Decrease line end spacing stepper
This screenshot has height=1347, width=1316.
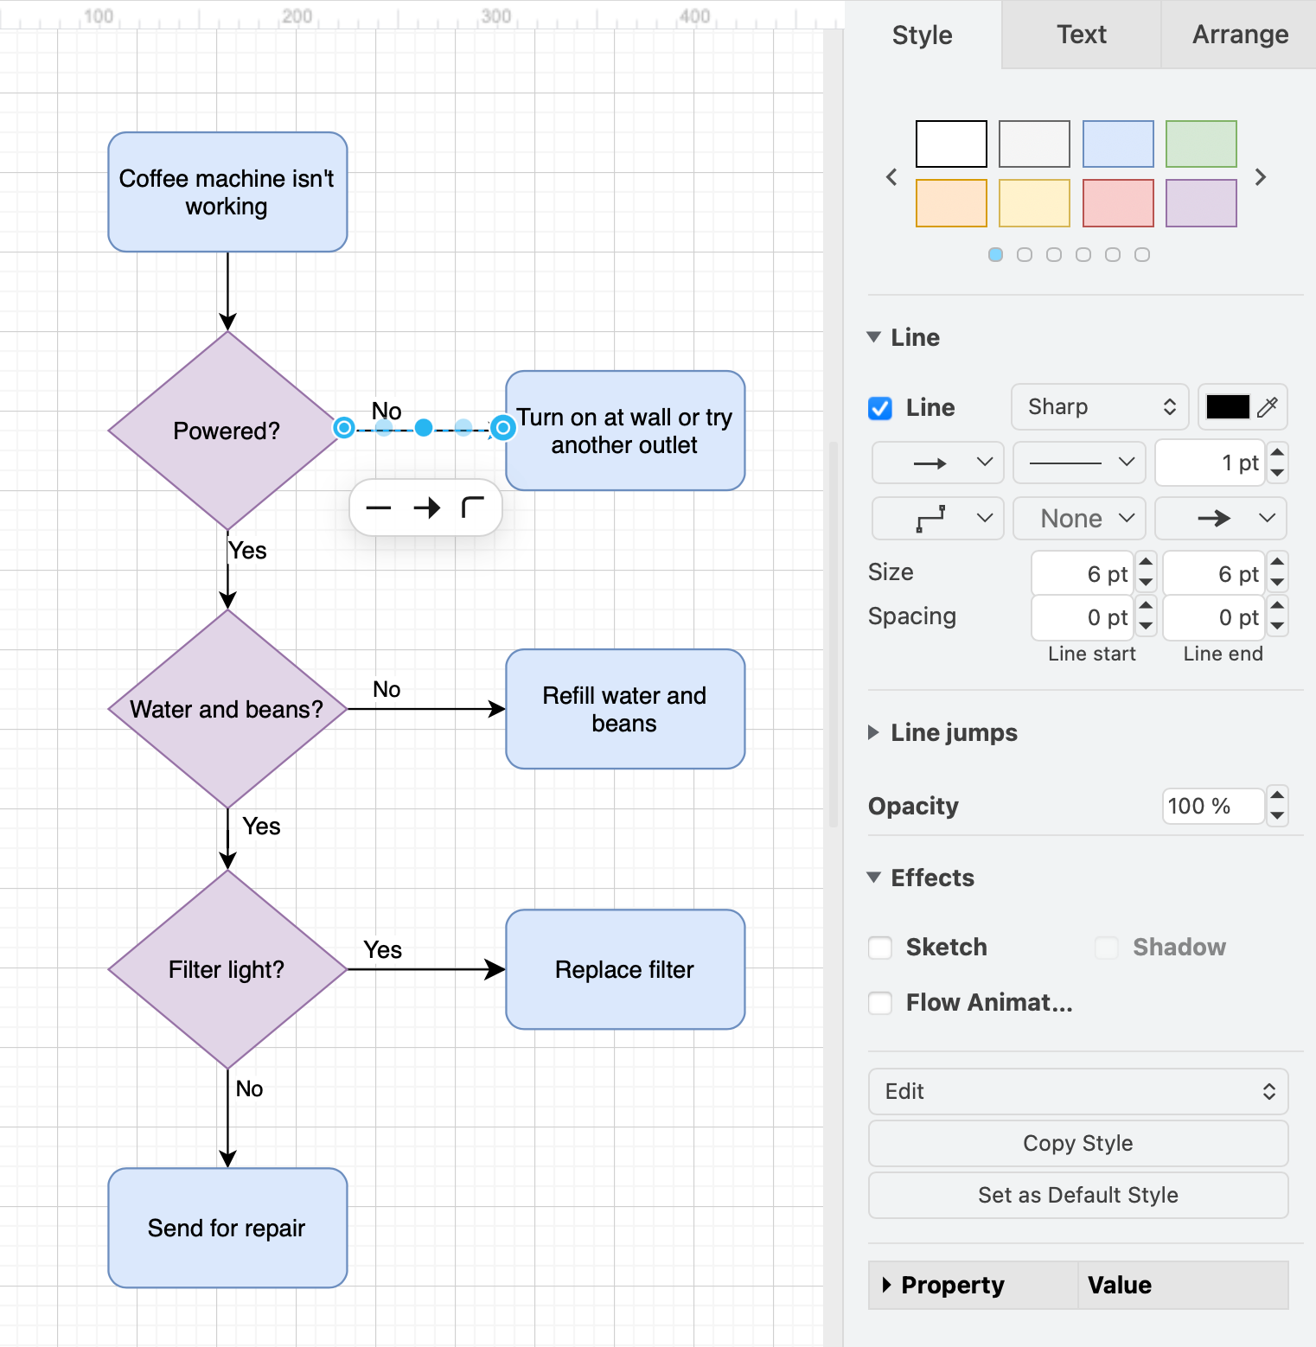point(1277,627)
